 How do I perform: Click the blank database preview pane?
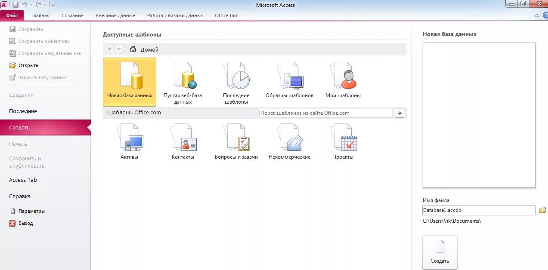[479, 115]
